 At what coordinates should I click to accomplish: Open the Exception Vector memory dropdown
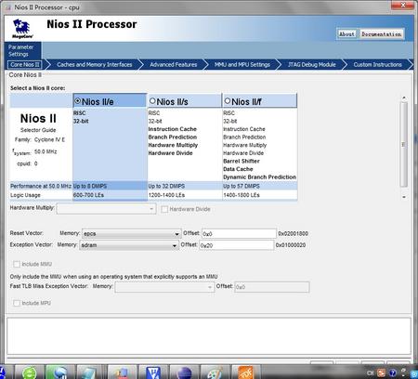[129, 245]
